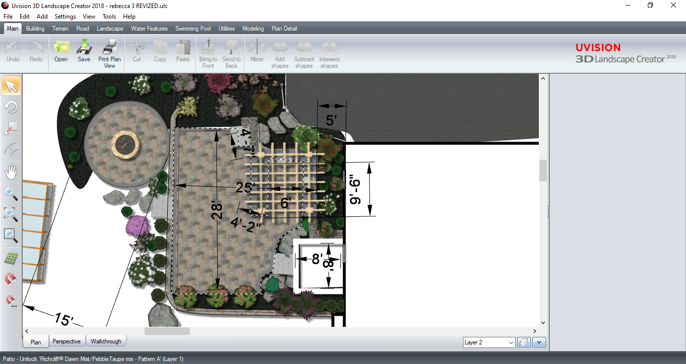
Task: Select the plain magnifier zoom tool
Action: [11, 193]
